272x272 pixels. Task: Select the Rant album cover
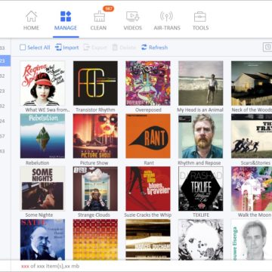click(x=148, y=136)
